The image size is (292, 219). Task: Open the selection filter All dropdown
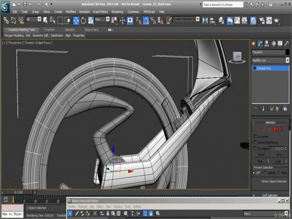34,19
